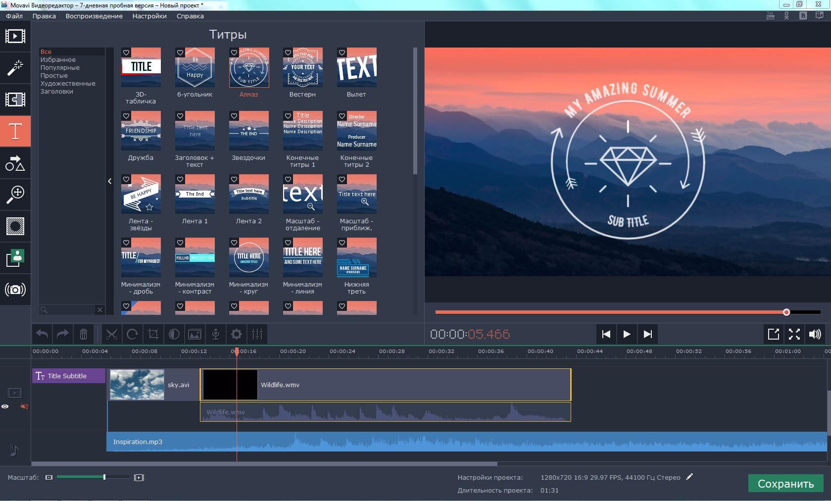Open Color adjustments half-circle icon

(x=174, y=334)
